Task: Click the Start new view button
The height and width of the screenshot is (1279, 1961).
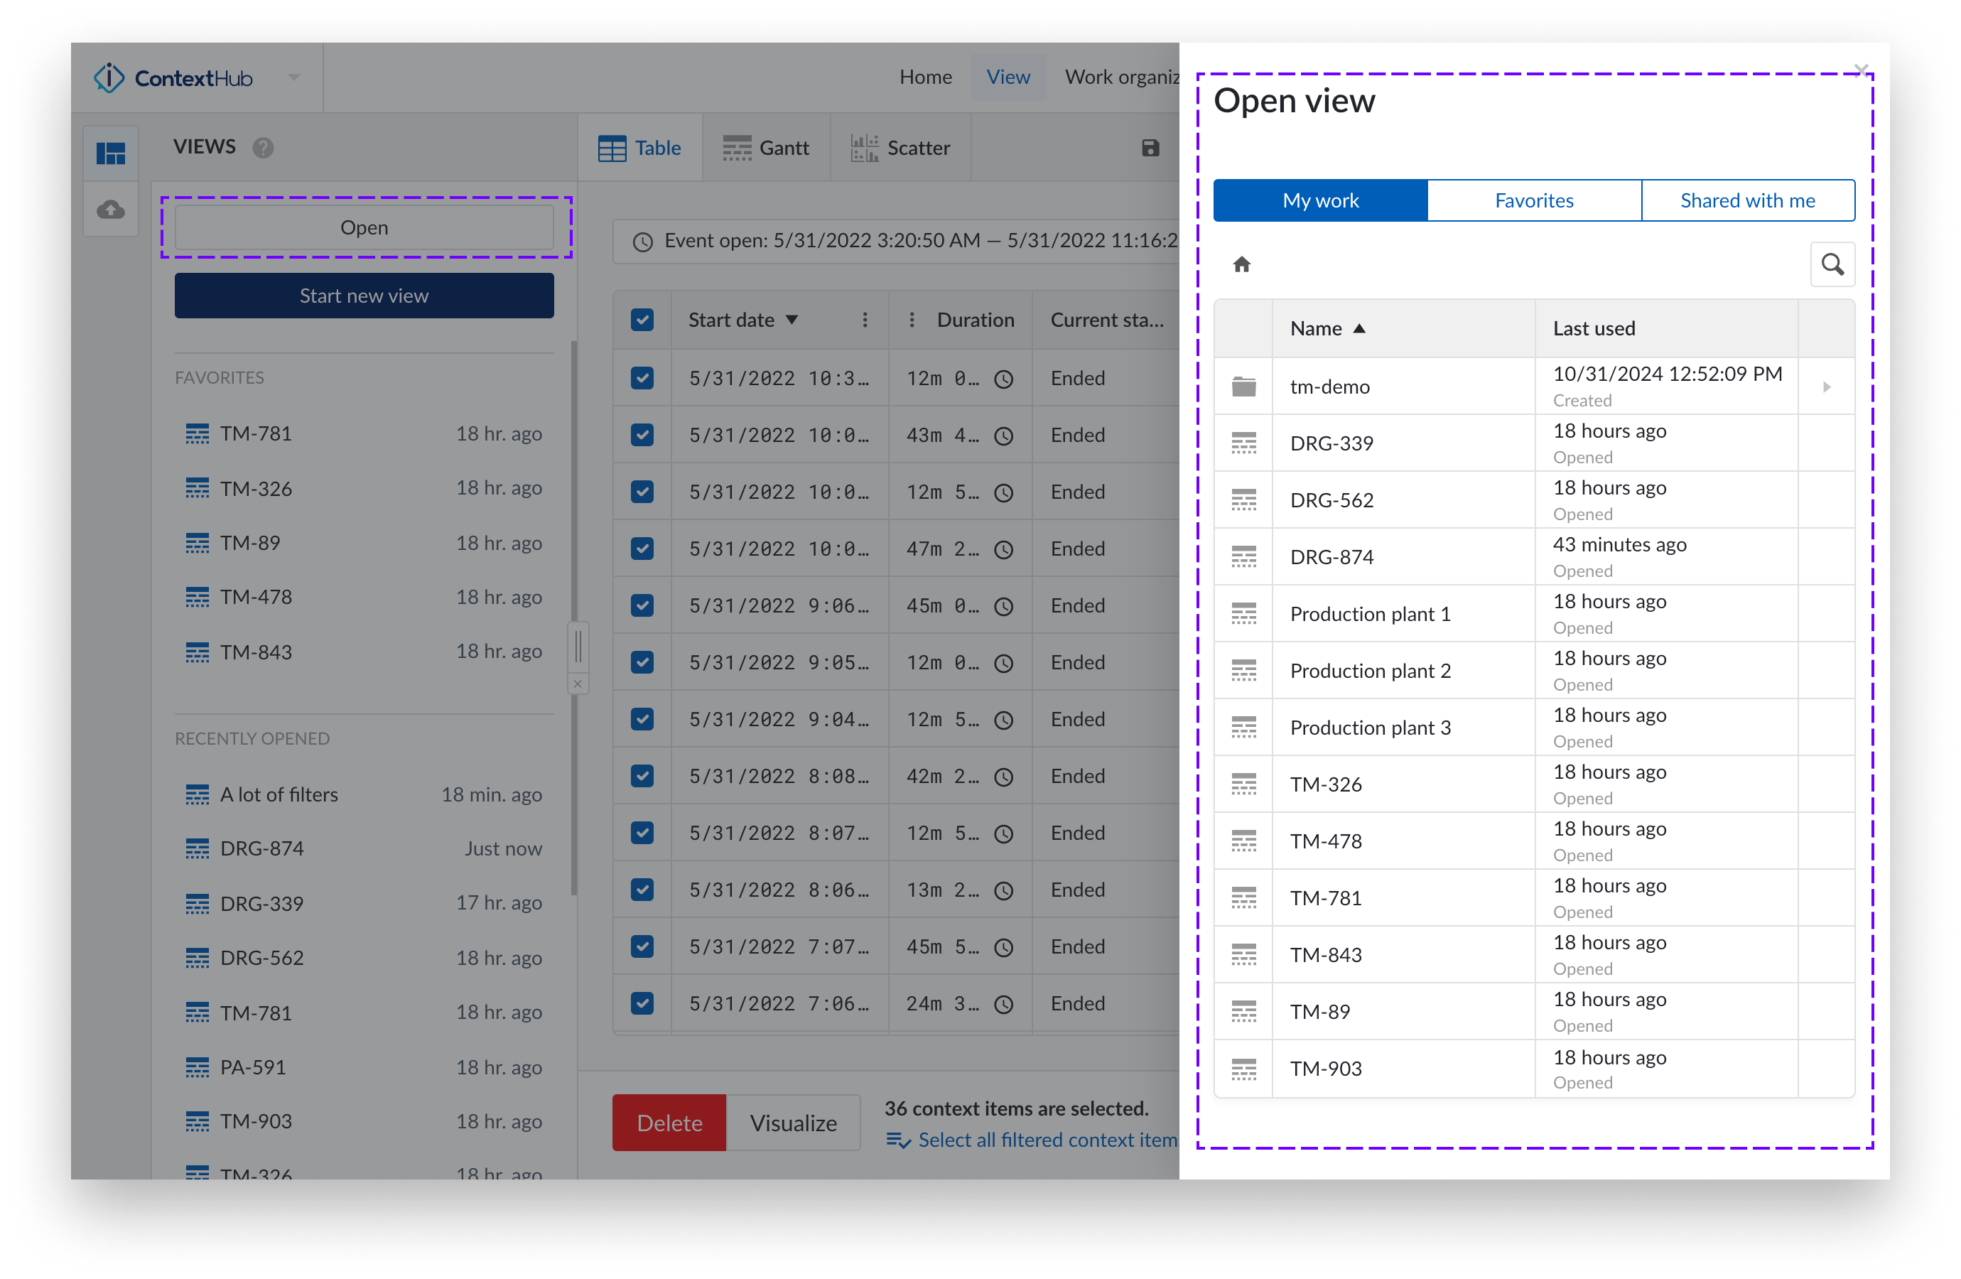Action: tap(363, 296)
